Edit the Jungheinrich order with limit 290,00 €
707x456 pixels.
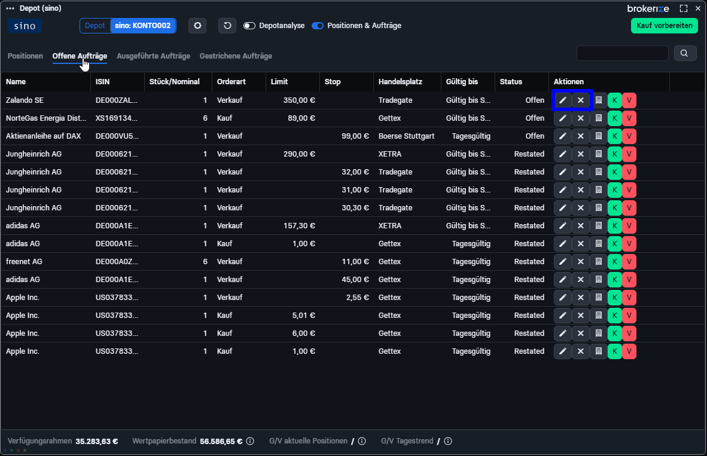563,154
